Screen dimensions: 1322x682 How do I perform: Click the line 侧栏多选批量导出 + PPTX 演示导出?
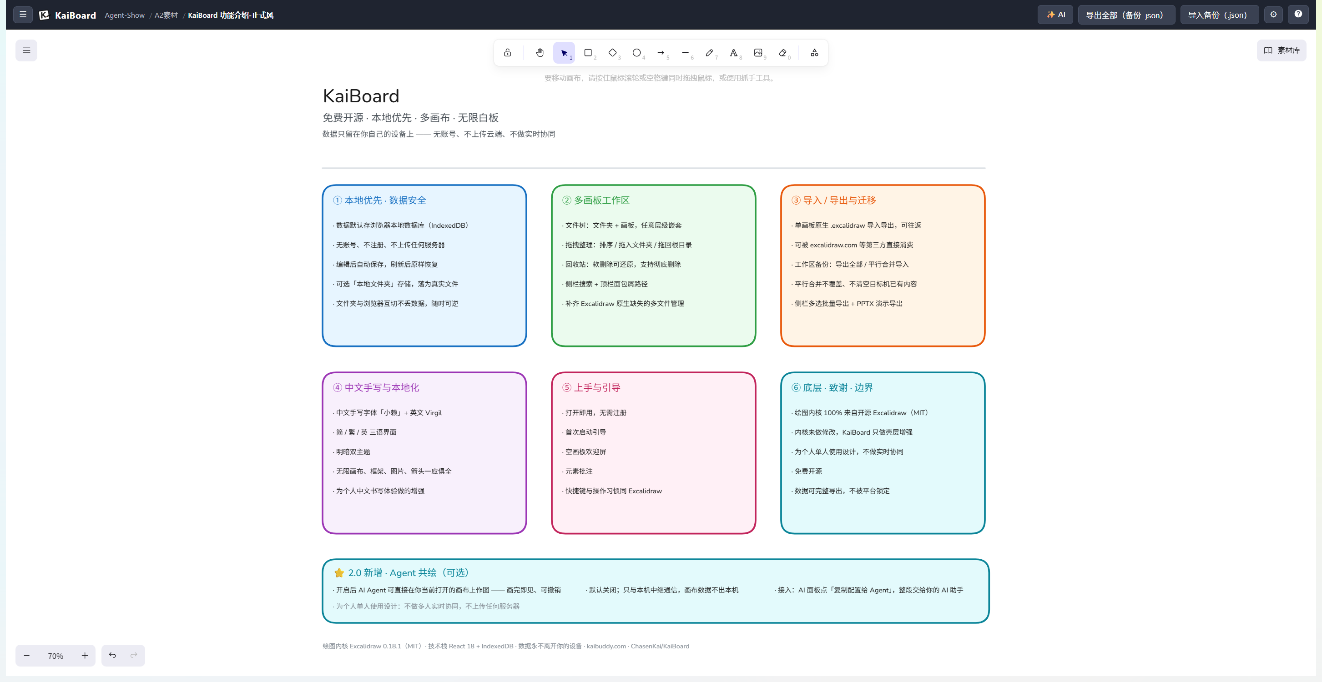point(847,304)
